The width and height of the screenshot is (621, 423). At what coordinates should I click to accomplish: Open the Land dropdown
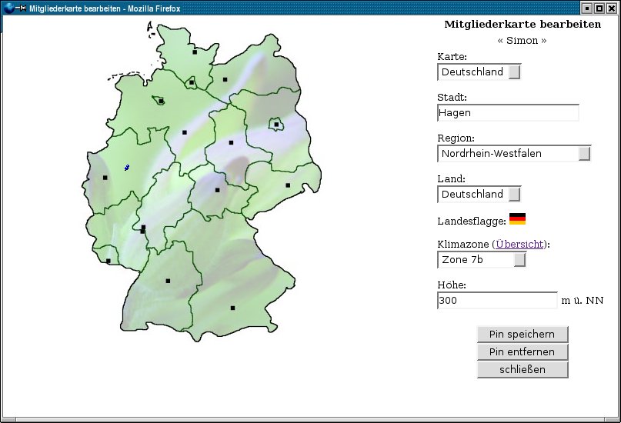pos(479,195)
